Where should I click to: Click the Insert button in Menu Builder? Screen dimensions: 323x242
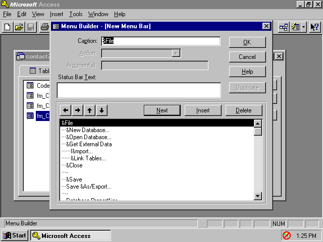tap(203, 110)
